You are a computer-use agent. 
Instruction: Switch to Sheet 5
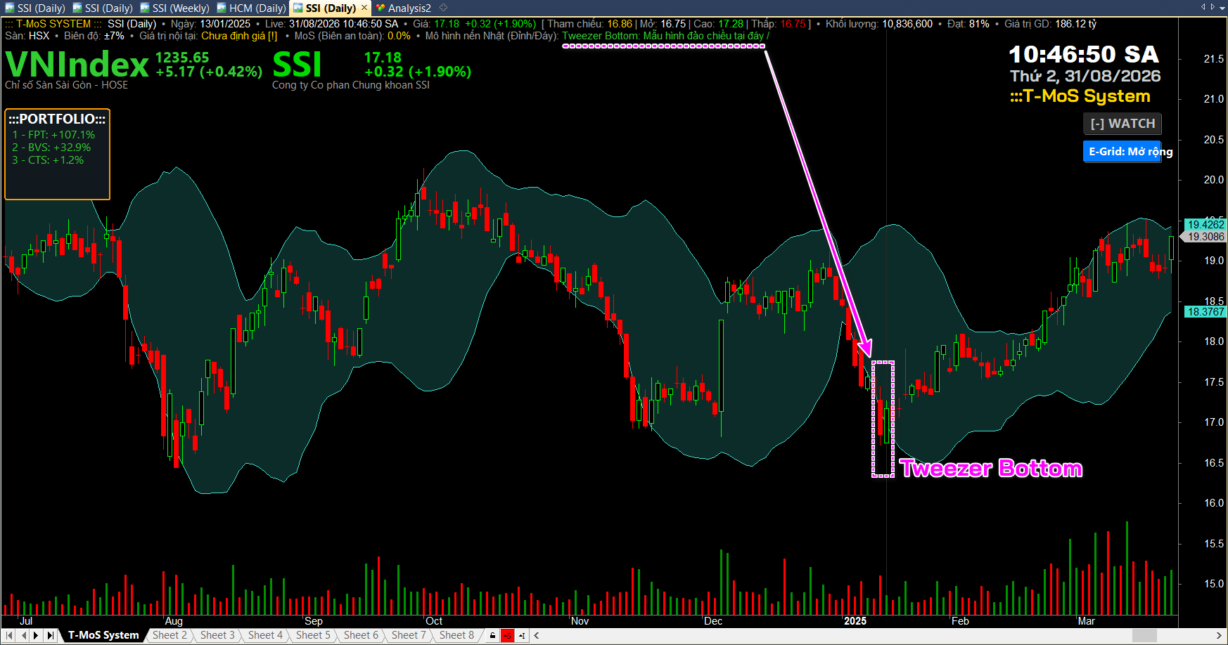point(313,635)
